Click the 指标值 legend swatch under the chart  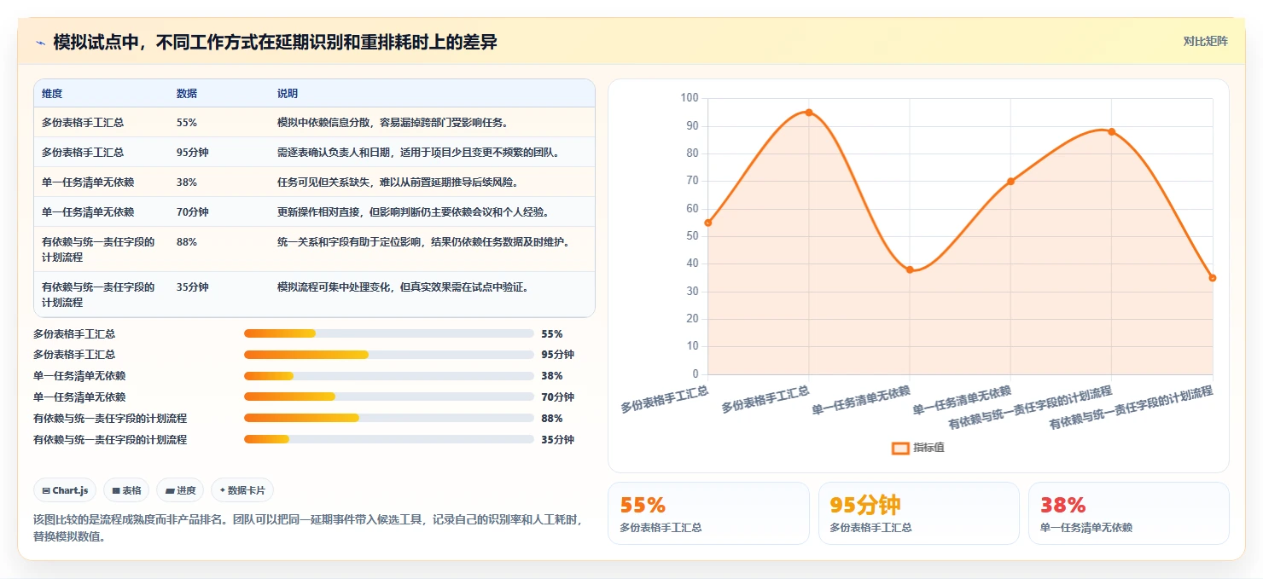coord(900,448)
